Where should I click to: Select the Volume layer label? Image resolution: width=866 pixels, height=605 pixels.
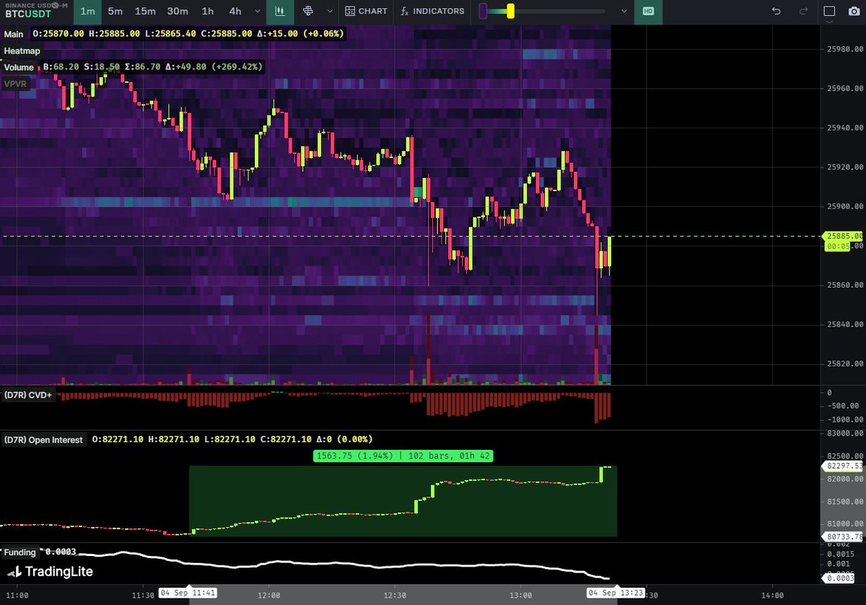pos(19,67)
